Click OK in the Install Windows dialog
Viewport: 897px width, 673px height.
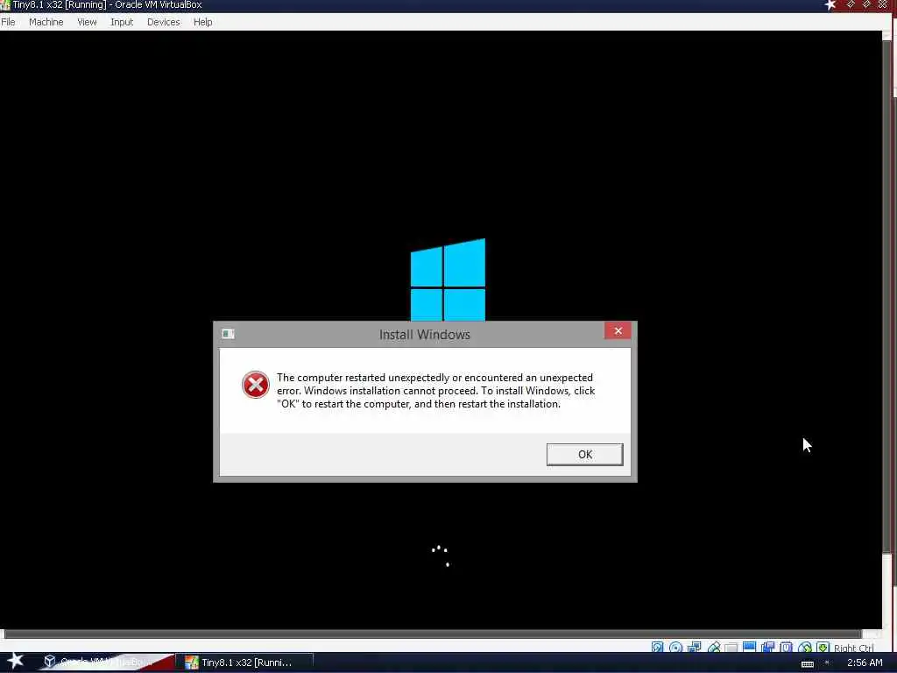[x=584, y=455]
